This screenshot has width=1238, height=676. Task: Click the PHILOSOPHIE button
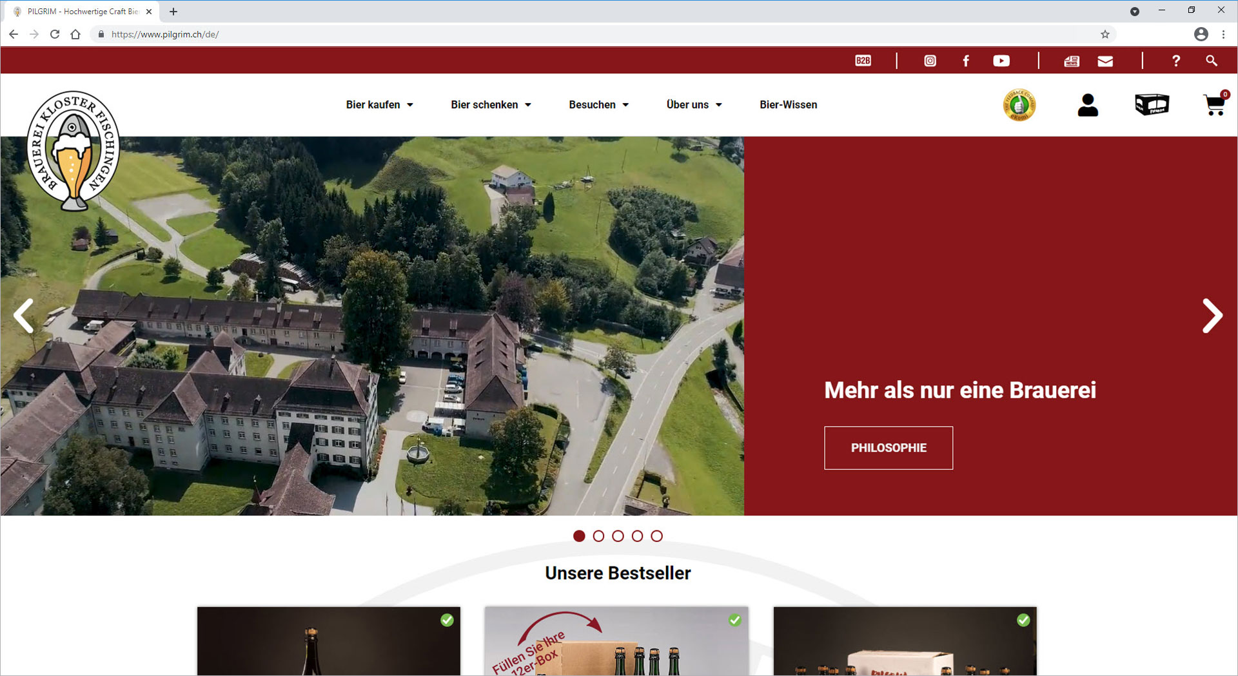(888, 448)
